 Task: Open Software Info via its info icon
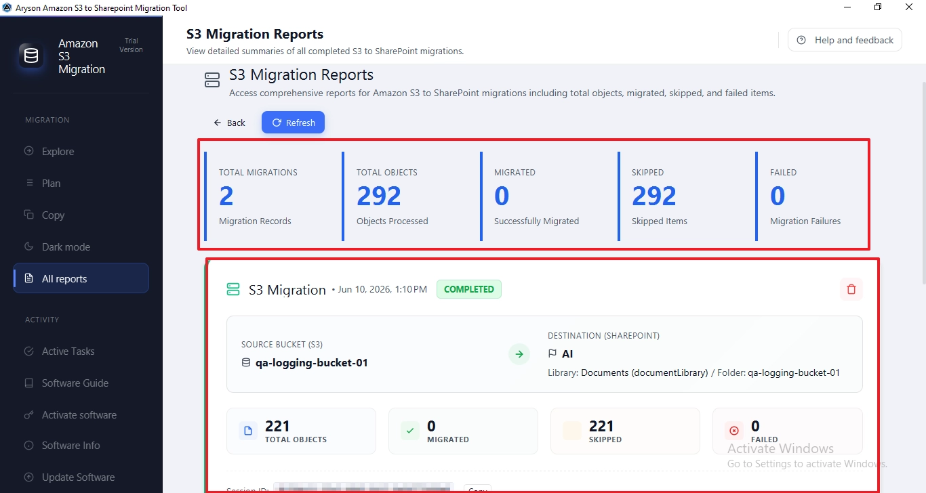pyautogui.click(x=28, y=445)
